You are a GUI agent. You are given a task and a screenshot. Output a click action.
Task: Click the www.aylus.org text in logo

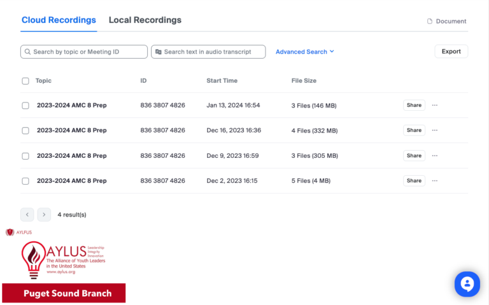[61, 272]
